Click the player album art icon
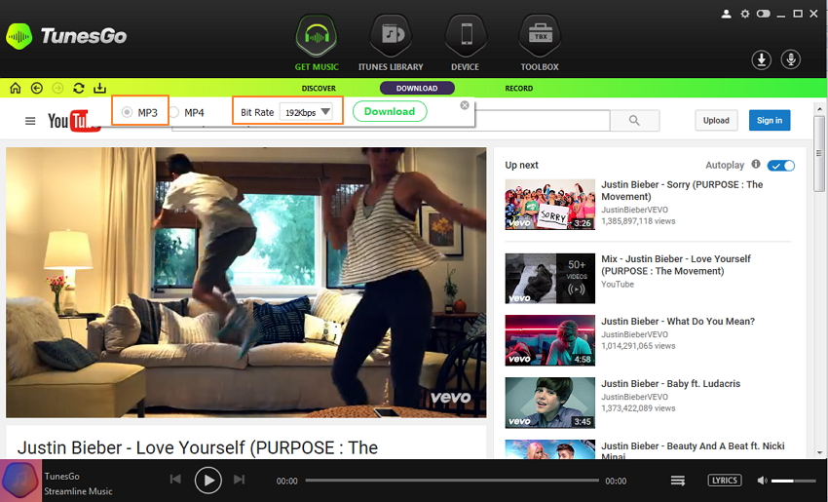 pyautogui.click(x=20, y=481)
